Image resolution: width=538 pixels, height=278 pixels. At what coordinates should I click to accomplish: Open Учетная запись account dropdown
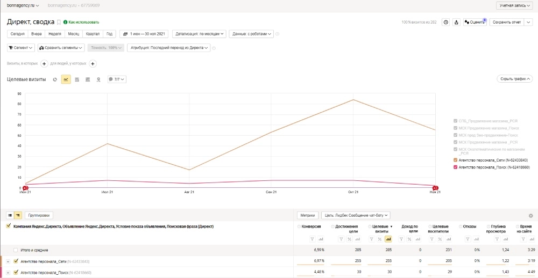coord(514,5)
